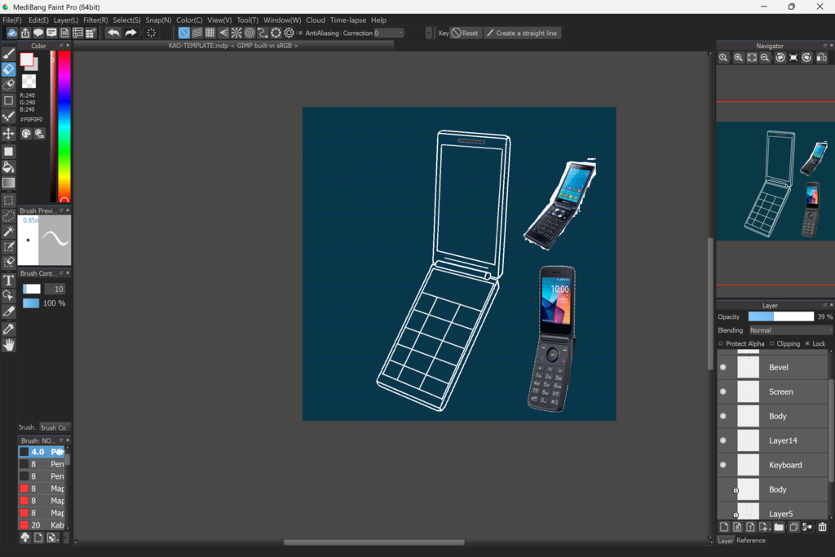Click the Create a straight line button
The width and height of the screenshot is (835, 557).
click(x=522, y=33)
